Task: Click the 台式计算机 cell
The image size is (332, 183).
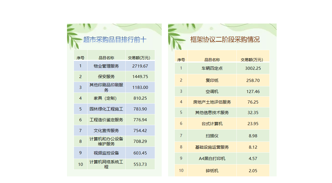Action: tap(212, 124)
